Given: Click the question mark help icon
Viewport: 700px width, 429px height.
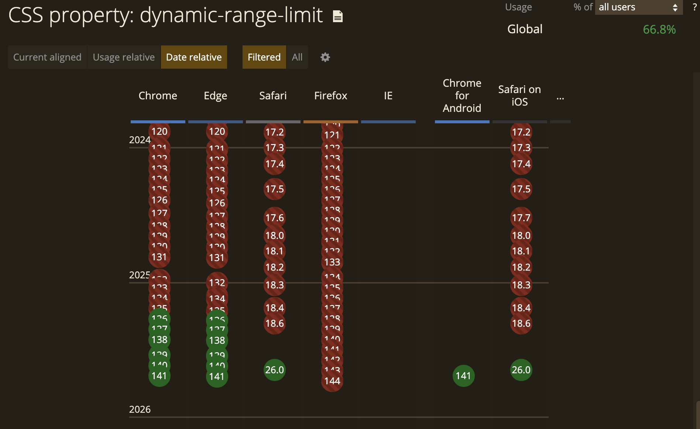Looking at the screenshot, I should (x=694, y=7).
